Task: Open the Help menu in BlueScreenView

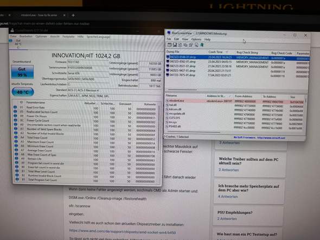Action: pyautogui.click(x=207, y=40)
